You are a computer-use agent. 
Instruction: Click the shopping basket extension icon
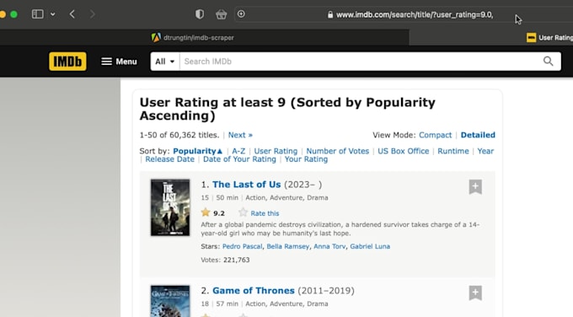tap(221, 14)
